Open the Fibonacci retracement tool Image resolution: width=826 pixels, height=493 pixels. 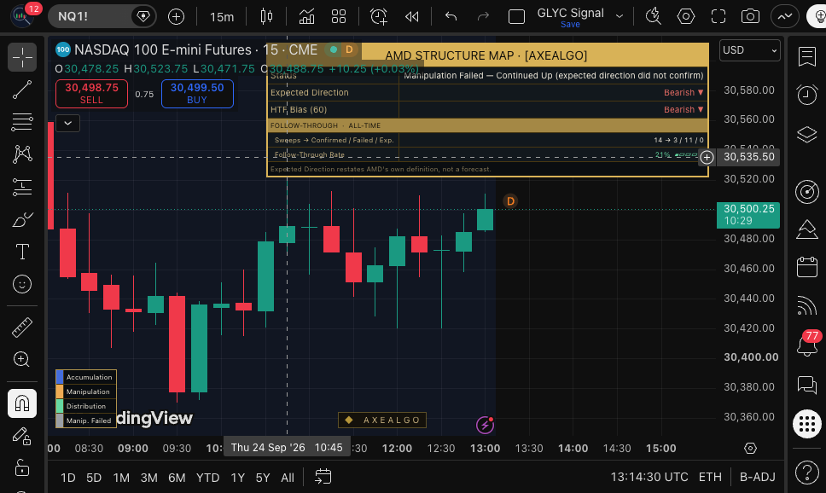tap(22, 122)
